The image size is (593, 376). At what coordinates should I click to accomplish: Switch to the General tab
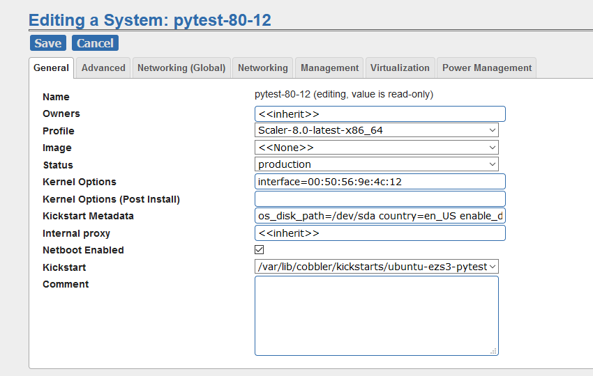click(52, 68)
